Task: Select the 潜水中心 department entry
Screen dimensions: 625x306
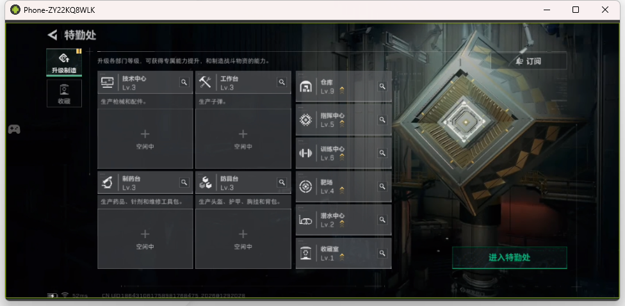Action: click(x=336, y=220)
